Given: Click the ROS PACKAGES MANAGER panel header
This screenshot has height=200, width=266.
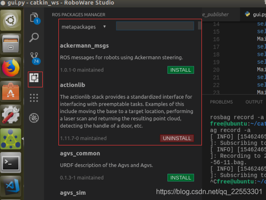Looking at the screenshot, I should 78,14.
